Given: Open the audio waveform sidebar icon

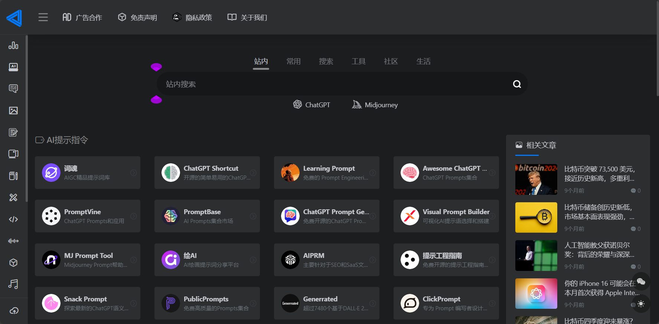Looking at the screenshot, I should point(13,241).
